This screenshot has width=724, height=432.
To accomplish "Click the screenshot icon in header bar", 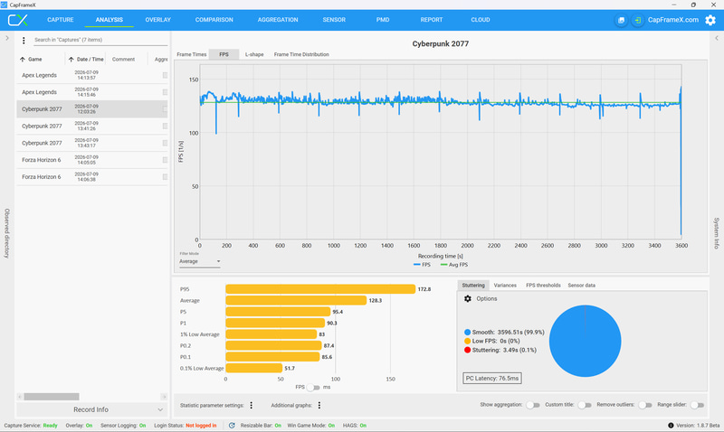I will coord(621,20).
